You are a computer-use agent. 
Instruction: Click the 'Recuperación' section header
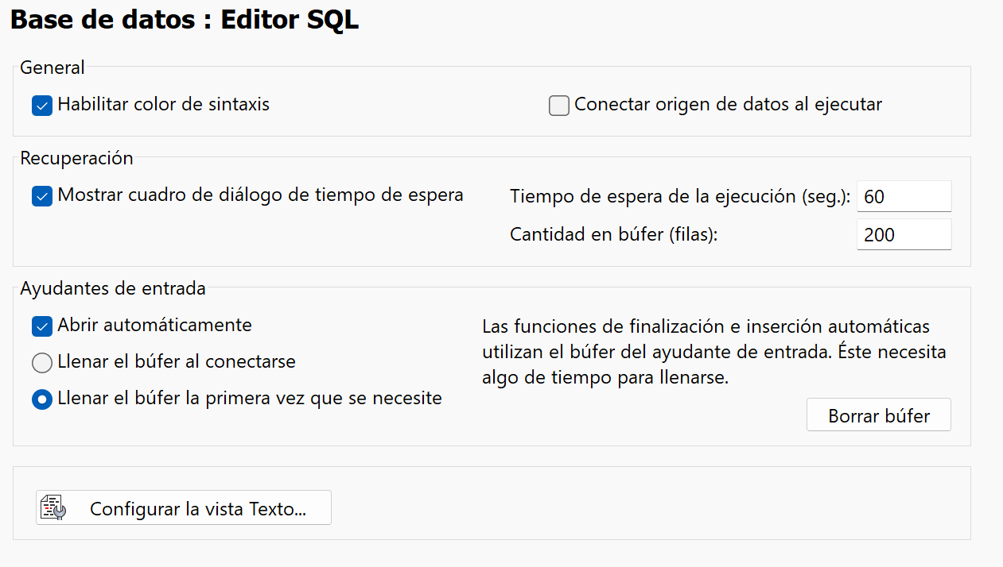[x=76, y=158]
